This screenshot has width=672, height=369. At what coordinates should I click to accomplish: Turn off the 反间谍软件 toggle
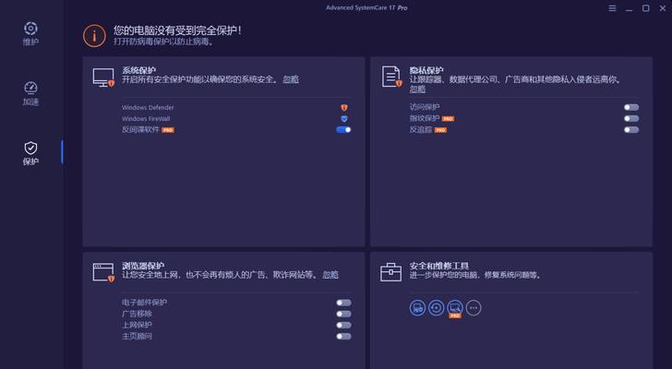point(343,130)
